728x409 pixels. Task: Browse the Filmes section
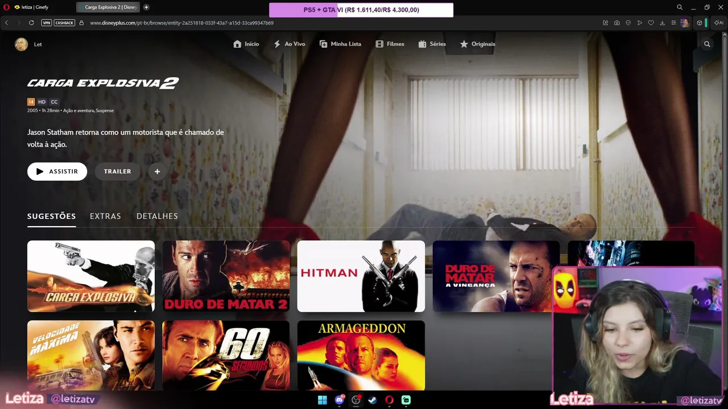[390, 44]
